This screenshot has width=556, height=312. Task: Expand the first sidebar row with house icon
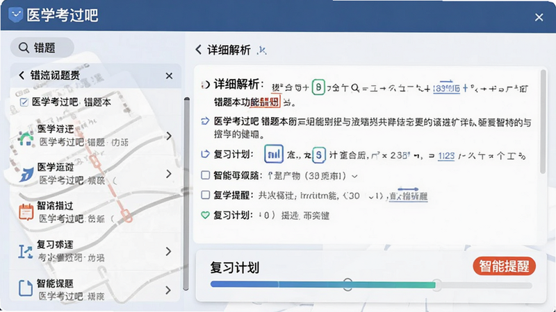[169, 136]
